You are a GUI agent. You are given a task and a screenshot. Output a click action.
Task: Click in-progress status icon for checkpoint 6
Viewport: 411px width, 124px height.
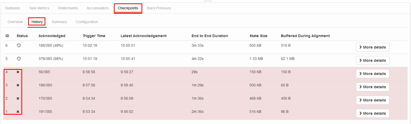pos(19,45)
